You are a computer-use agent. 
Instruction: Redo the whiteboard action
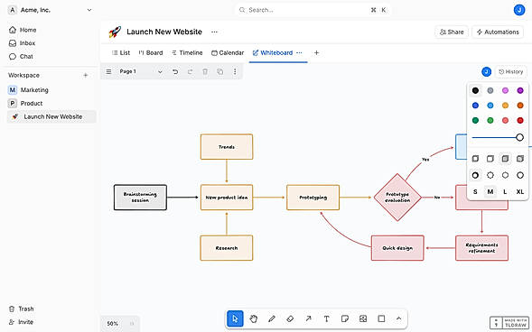[x=190, y=71]
